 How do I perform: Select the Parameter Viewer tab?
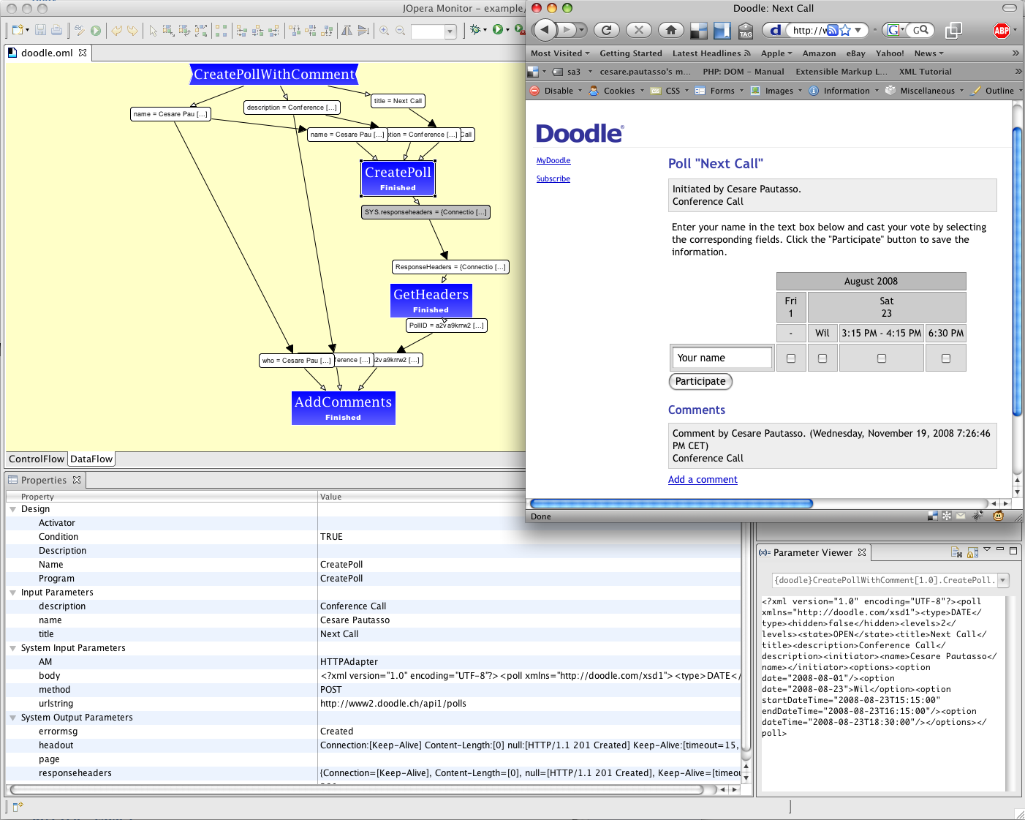point(813,553)
